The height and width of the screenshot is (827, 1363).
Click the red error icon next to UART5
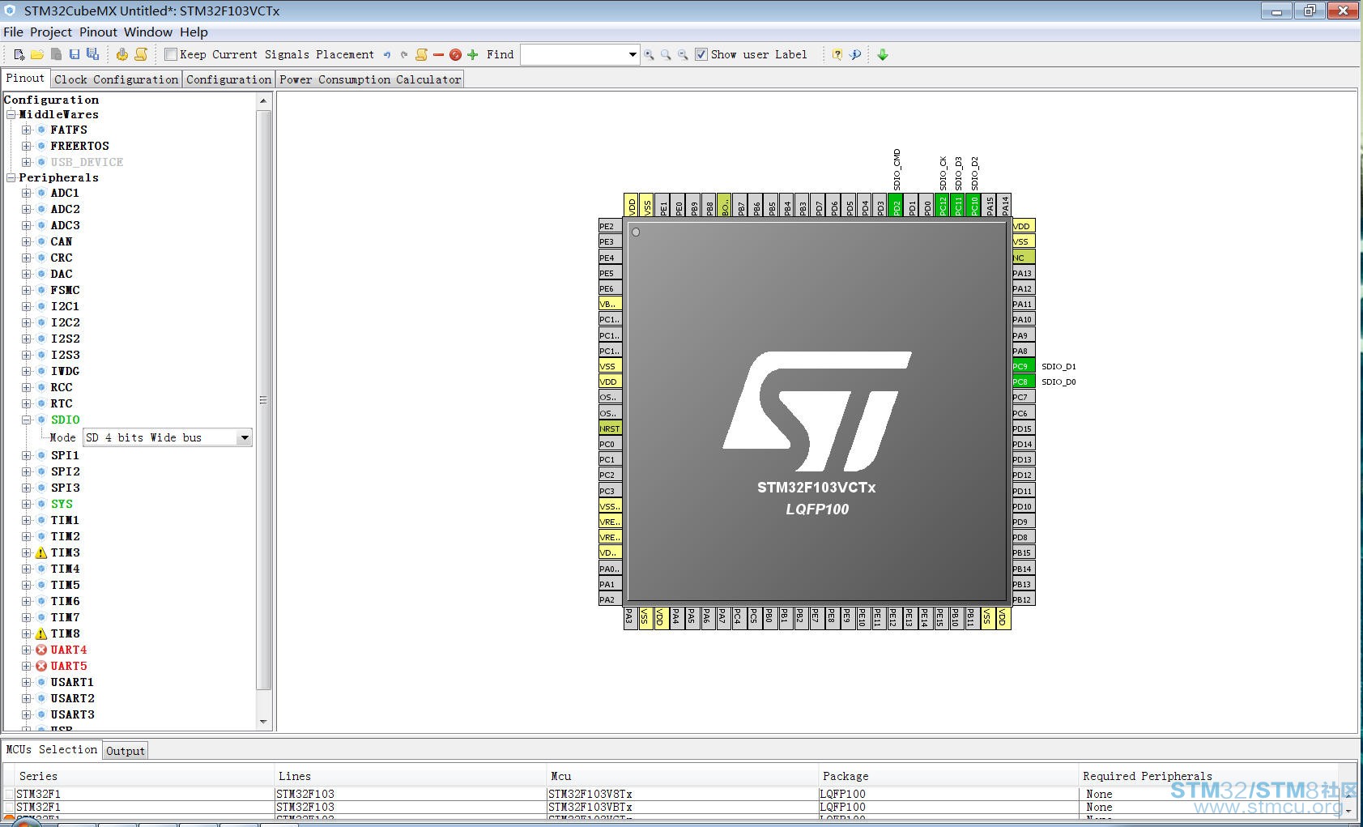coord(41,666)
